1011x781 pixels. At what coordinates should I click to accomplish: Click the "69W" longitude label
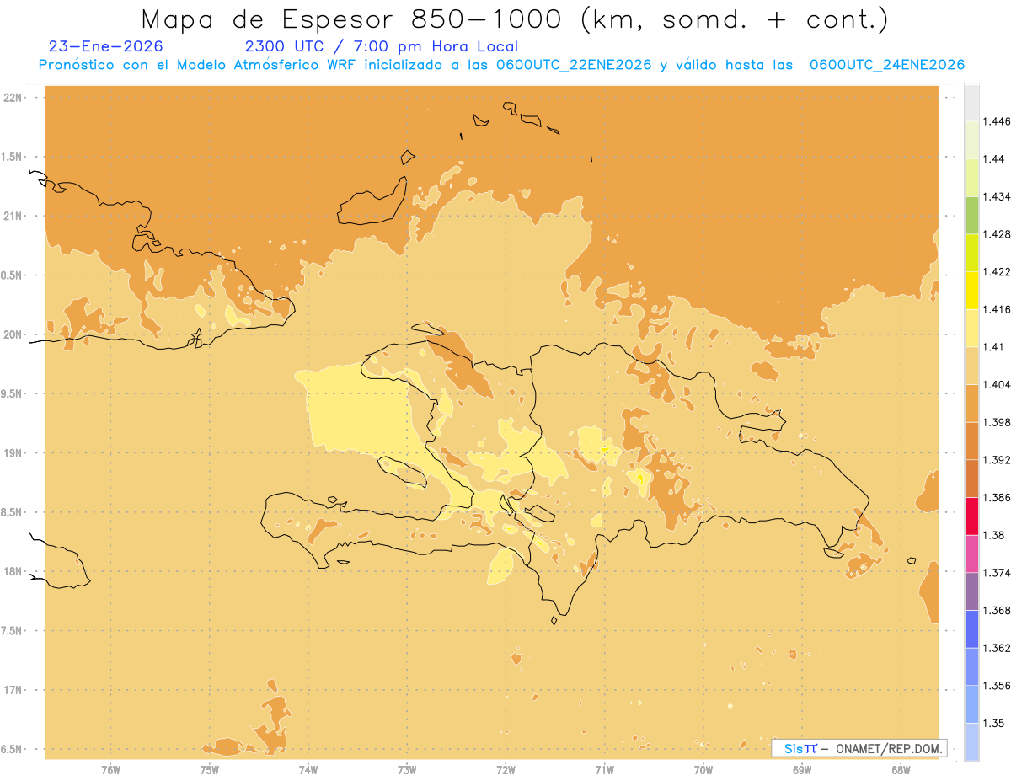(802, 770)
